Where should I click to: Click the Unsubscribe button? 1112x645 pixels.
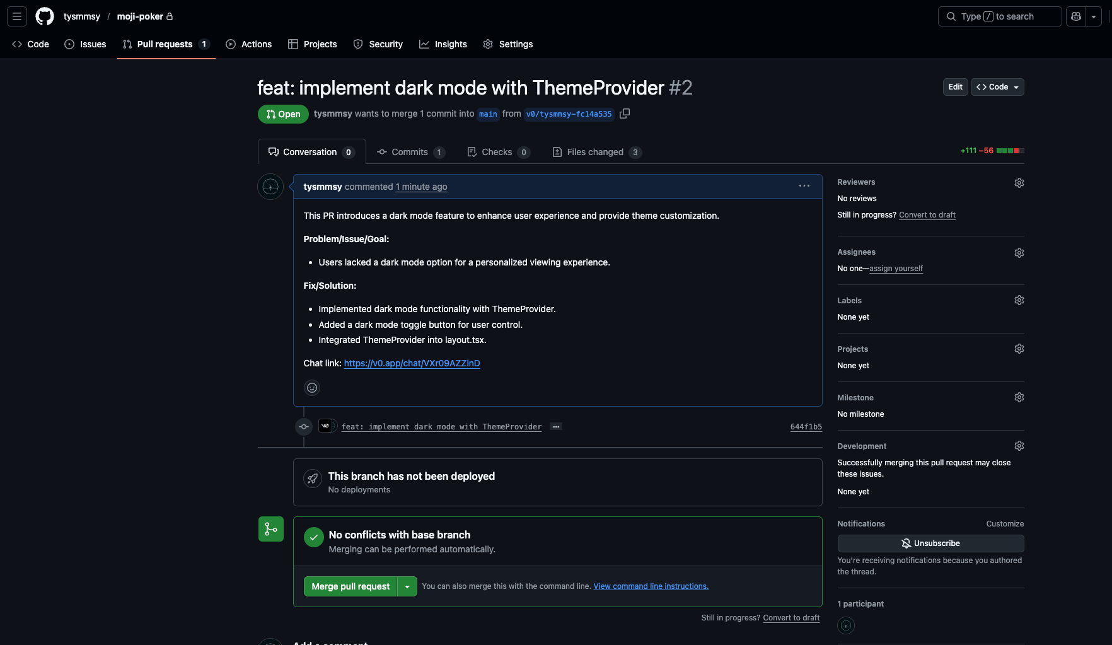(930, 543)
